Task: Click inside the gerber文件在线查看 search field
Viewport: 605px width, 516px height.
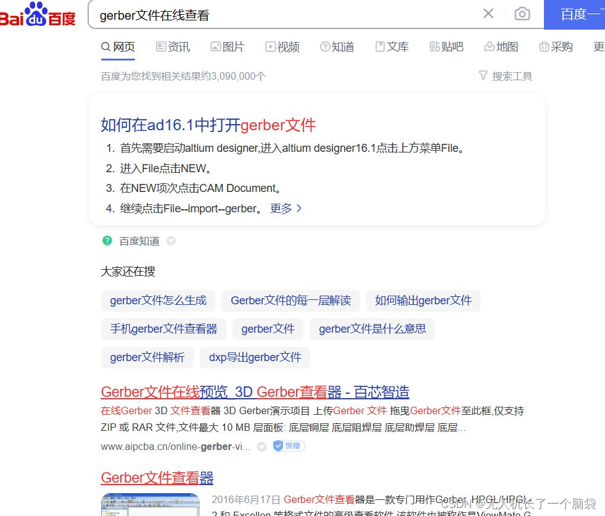Action: pyautogui.click(x=286, y=15)
